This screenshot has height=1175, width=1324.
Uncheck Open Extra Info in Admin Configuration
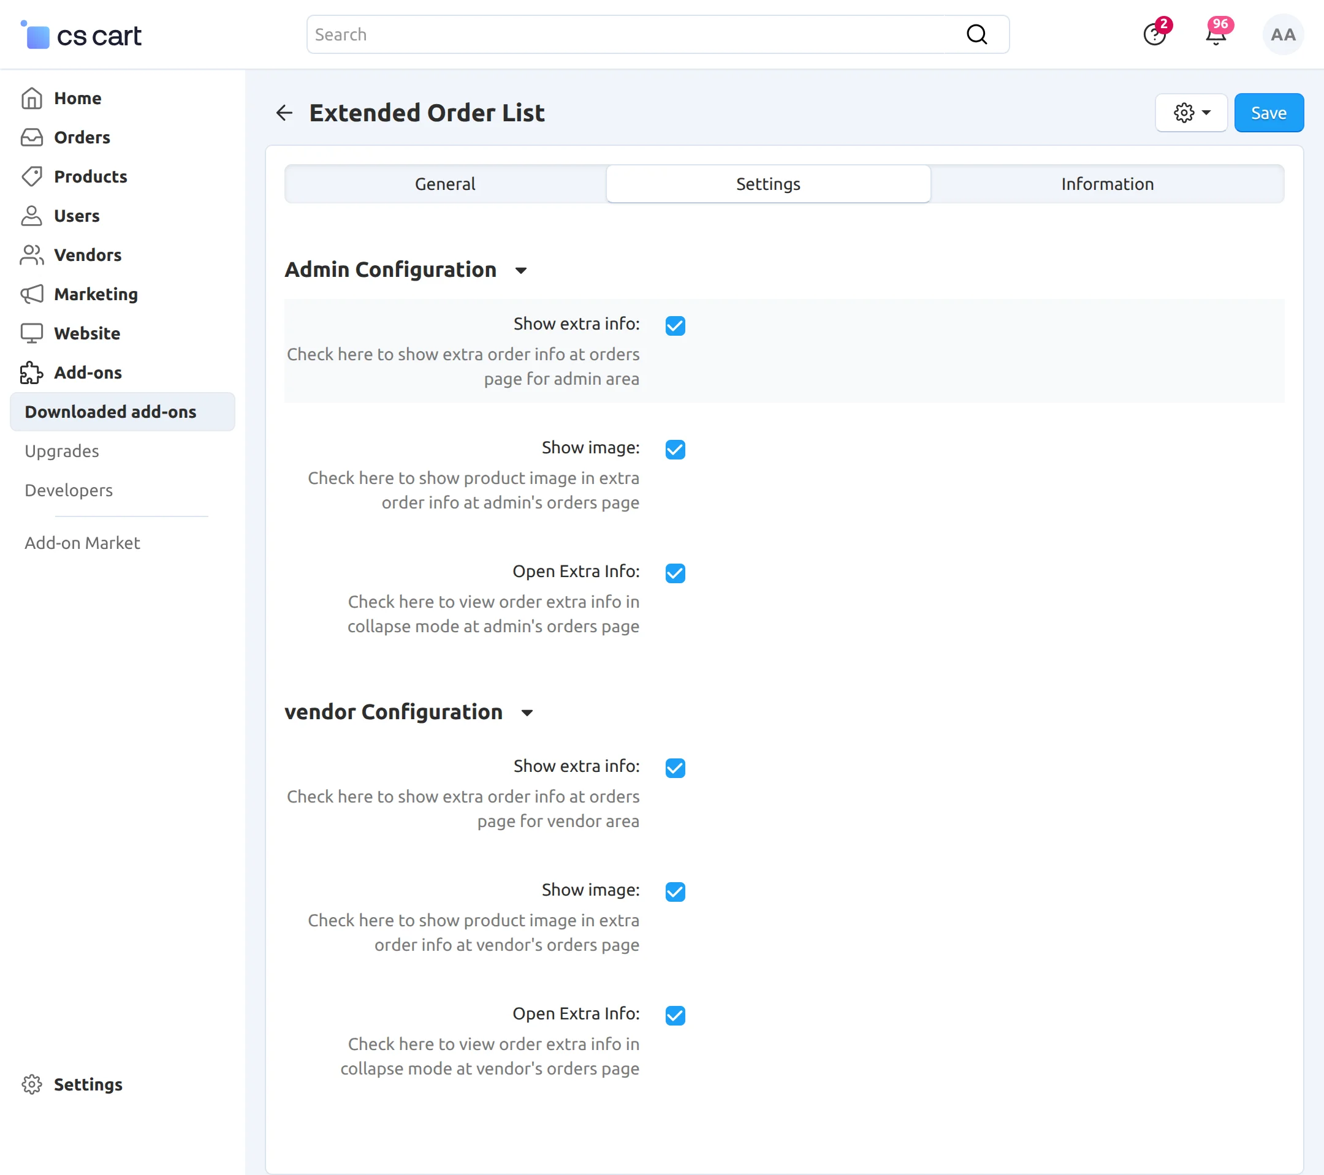point(675,573)
